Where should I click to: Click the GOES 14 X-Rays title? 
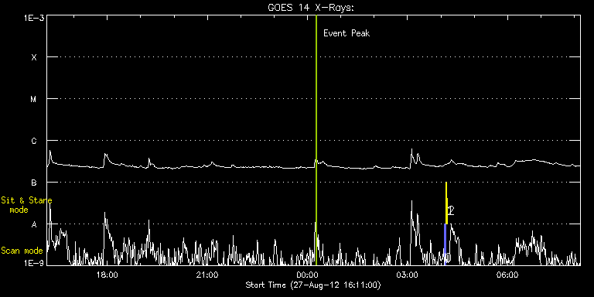[x=311, y=8]
